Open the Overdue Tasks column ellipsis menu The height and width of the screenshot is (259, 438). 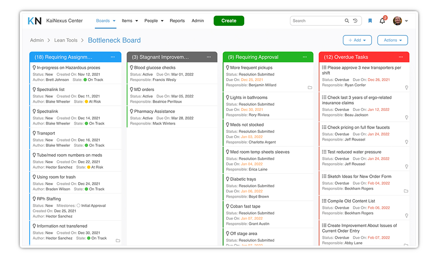tap(401, 57)
